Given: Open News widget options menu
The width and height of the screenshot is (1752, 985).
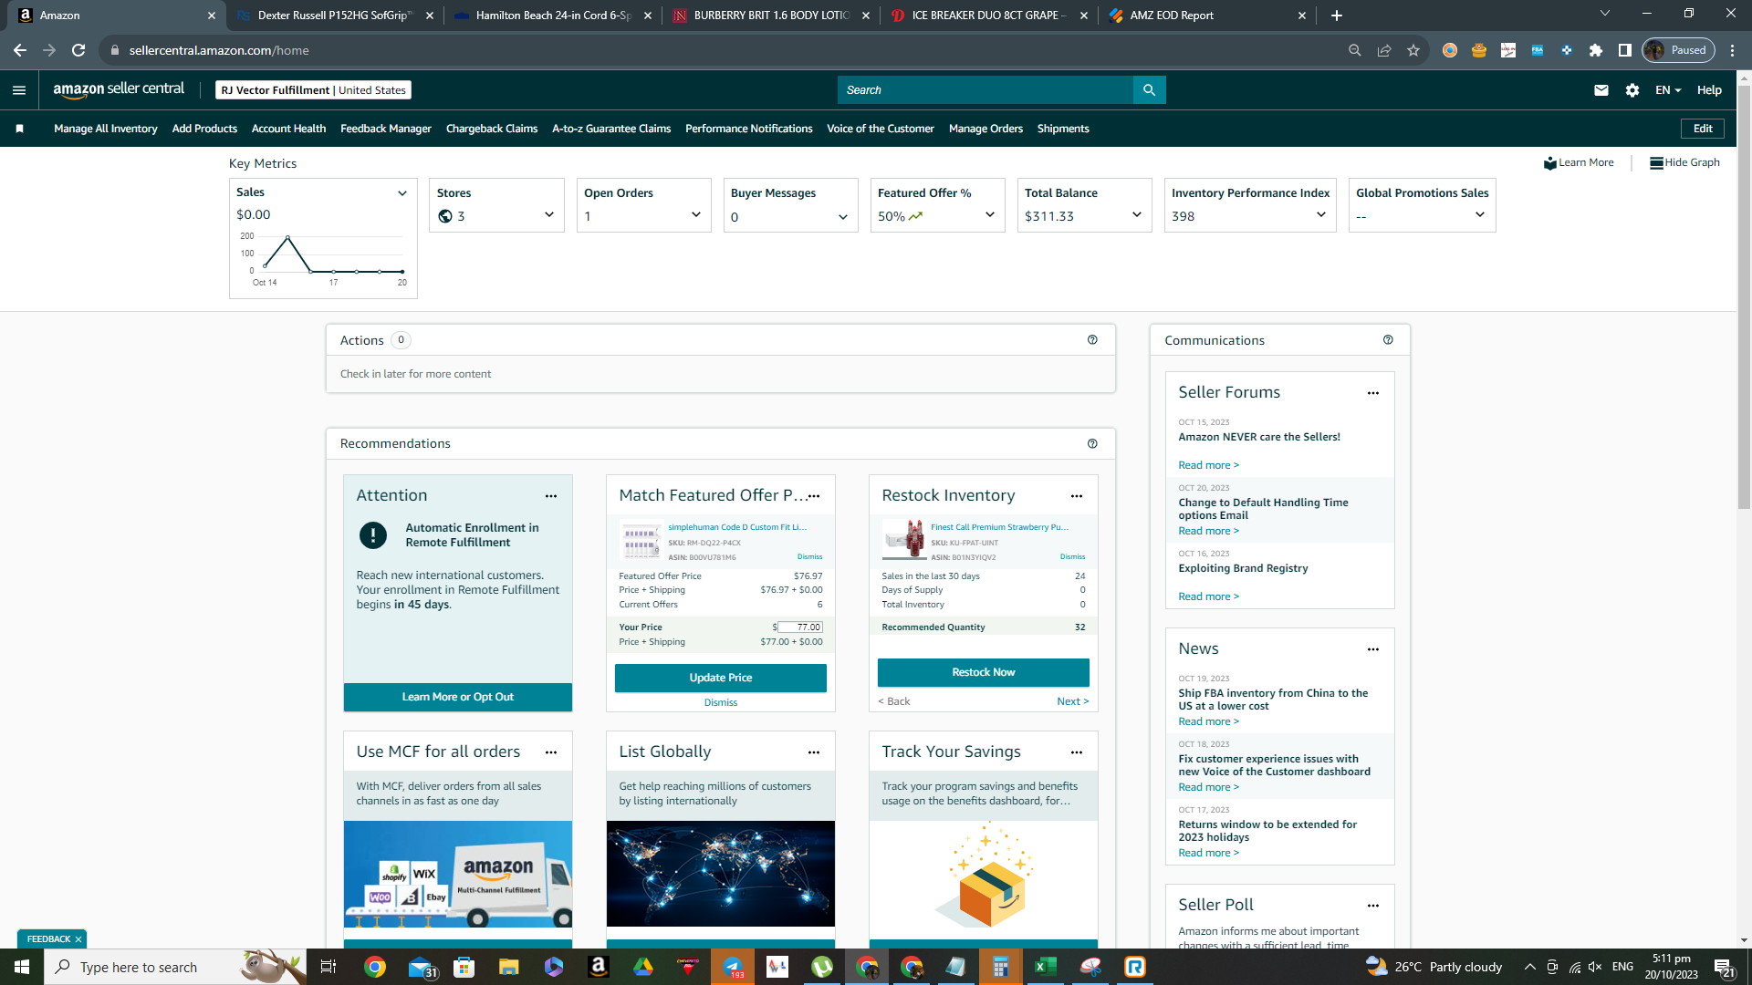Looking at the screenshot, I should pyautogui.click(x=1373, y=649).
